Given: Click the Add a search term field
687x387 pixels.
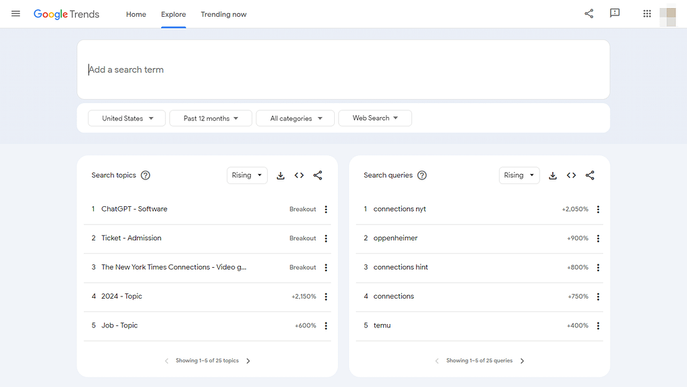Looking at the screenshot, I should click(342, 70).
